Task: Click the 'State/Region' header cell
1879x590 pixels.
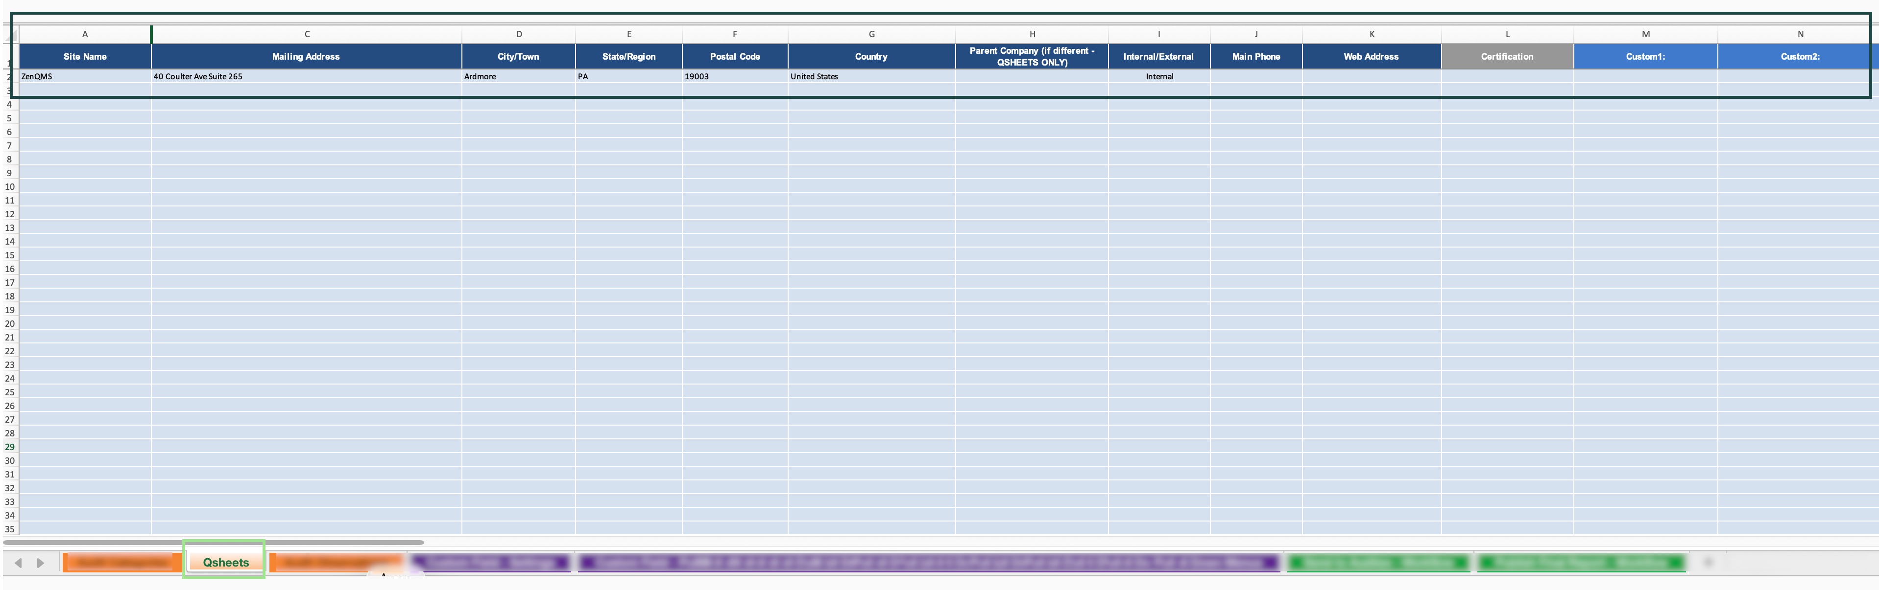Action: tap(629, 56)
